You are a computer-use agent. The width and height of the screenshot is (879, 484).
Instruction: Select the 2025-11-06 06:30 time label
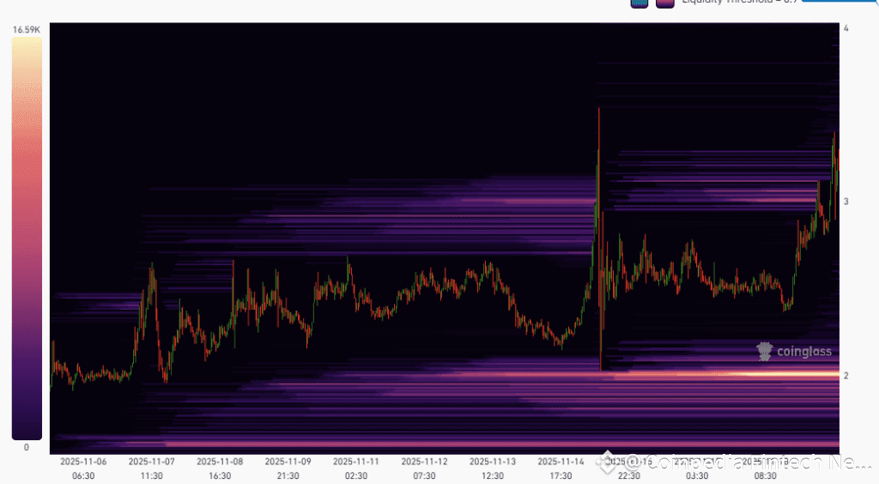83,469
